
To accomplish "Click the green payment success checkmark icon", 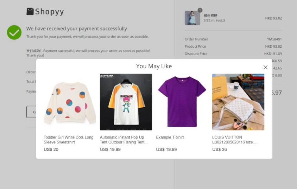I will (14, 32).
